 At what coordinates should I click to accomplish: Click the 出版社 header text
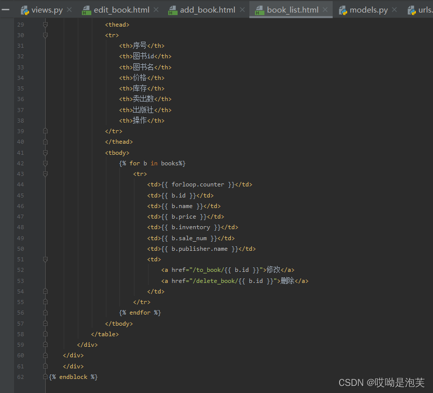coord(143,110)
